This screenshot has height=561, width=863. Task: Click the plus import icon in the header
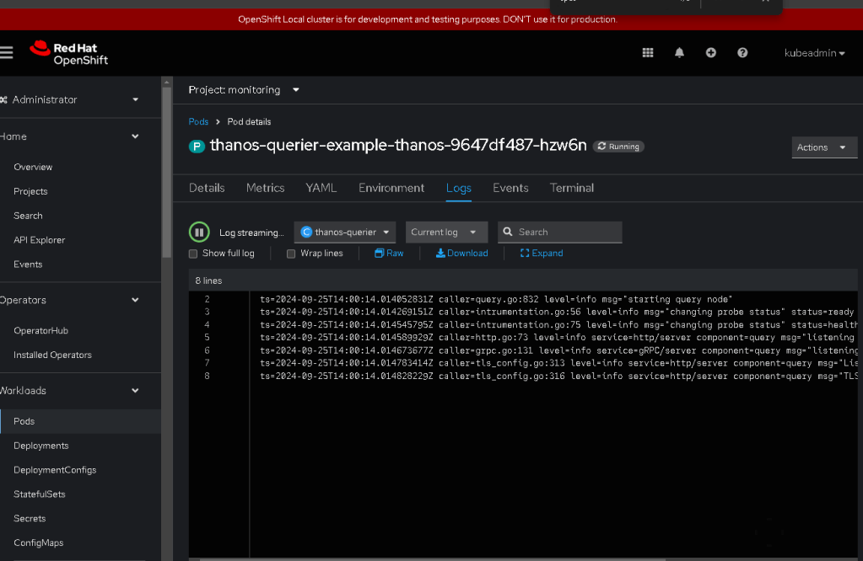(x=710, y=53)
